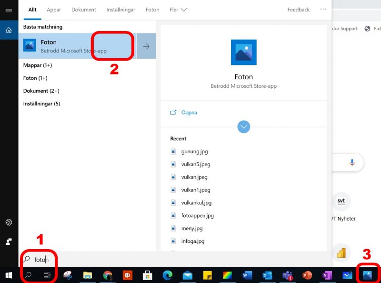Switch to the Allt search tab

pyautogui.click(x=32, y=10)
